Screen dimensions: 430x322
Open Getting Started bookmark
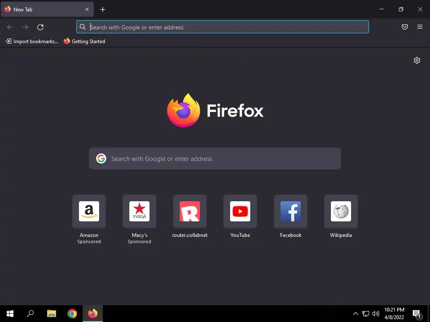(84, 42)
